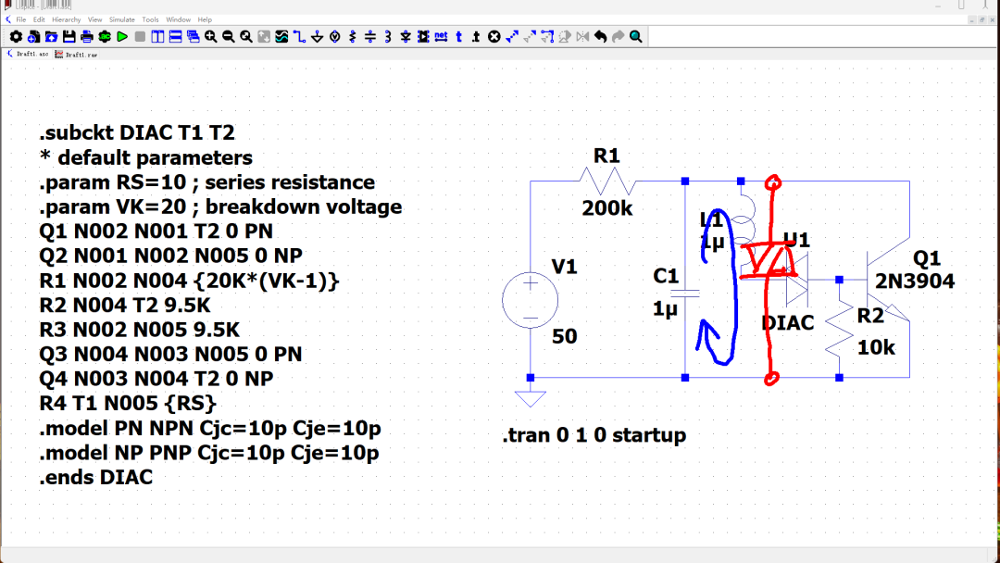Zoom to fit the schematic
The height and width of the screenshot is (563, 1000).
coord(246,37)
